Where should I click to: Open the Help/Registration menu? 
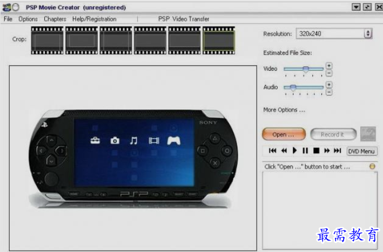[95, 19]
